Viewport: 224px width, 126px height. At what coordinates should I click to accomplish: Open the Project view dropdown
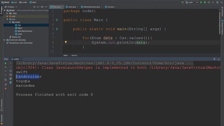11,7
